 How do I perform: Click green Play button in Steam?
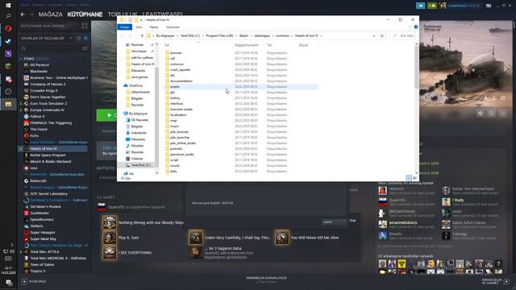pyautogui.click(x=107, y=115)
